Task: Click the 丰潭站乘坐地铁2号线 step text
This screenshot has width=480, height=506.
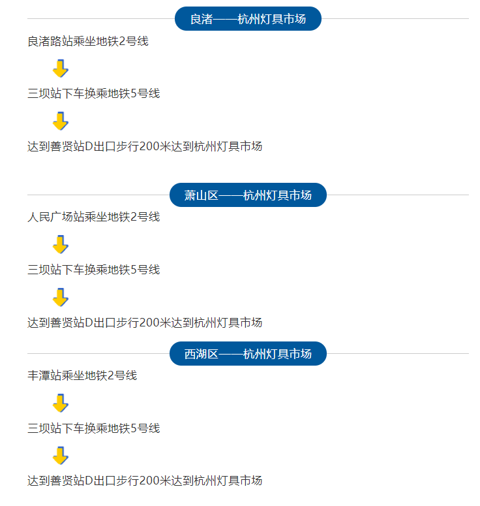Action: [x=82, y=375]
